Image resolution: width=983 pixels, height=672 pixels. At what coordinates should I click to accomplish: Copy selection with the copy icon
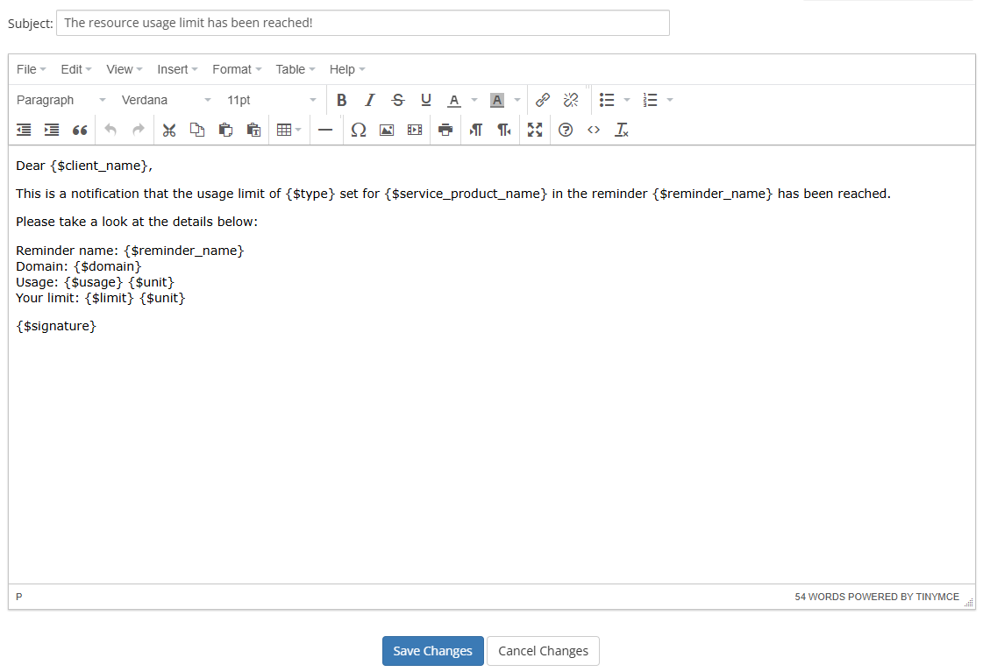pos(197,130)
